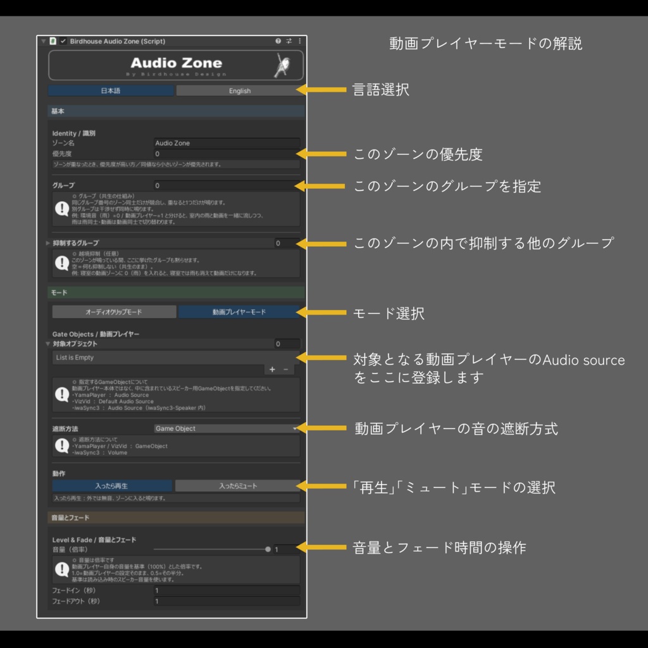Click the モード section header
The width and height of the screenshot is (648, 648).
tap(177, 292)
